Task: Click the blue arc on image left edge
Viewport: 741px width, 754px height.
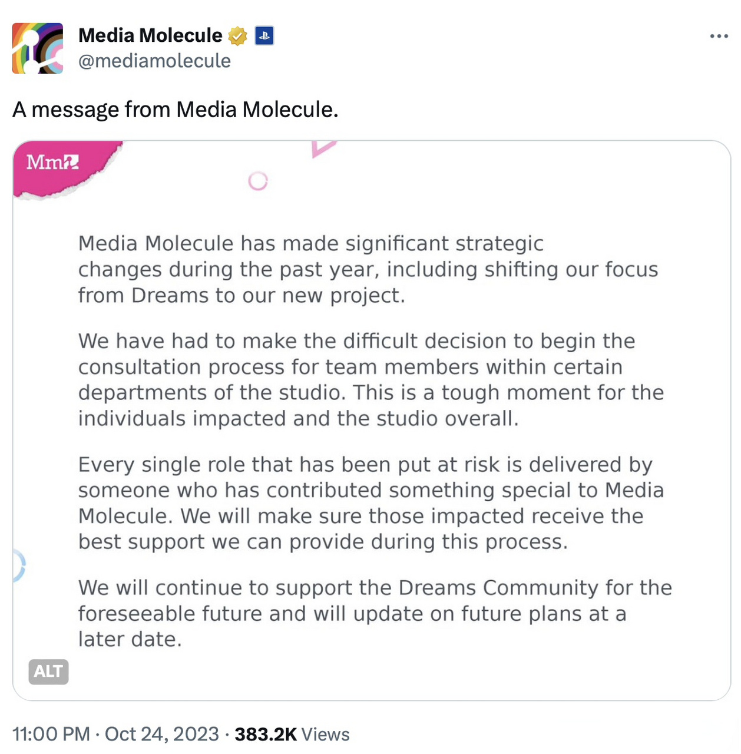Action: click(19, 565)
